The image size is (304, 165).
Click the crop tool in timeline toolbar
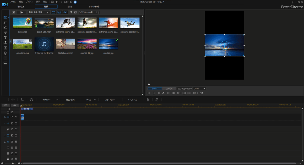(22, 100)
